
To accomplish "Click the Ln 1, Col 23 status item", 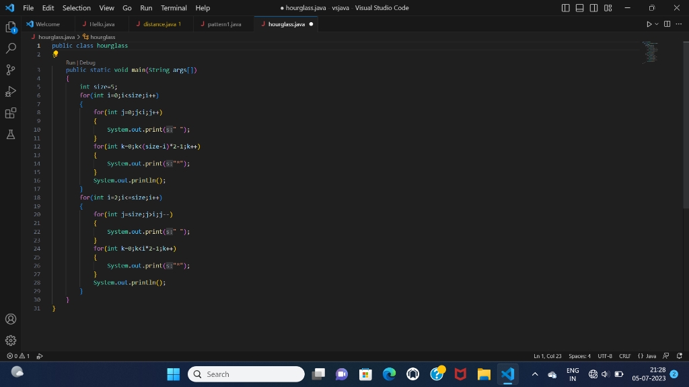I will [x=548, y=356].
